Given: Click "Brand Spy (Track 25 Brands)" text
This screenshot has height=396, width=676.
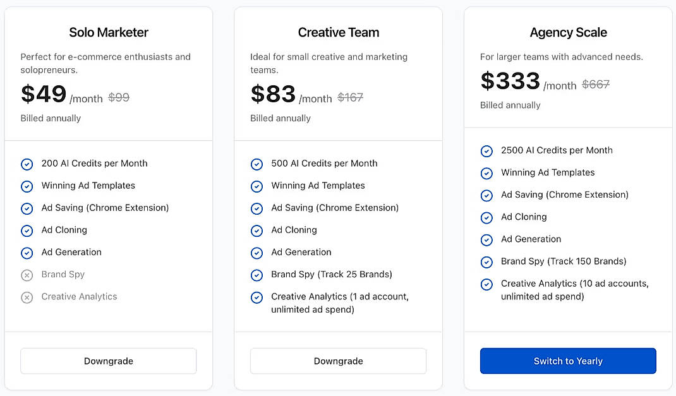Looking at the screenshot, I should 332,275.
